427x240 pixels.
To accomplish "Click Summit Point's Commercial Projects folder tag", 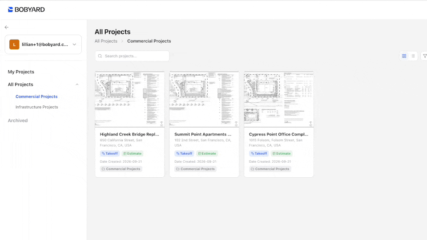I will tap(196, 169).
